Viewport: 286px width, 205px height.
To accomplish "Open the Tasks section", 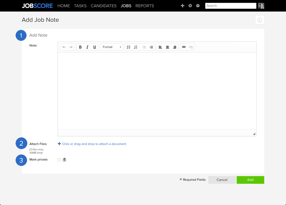I will click(x=80, y=6).
